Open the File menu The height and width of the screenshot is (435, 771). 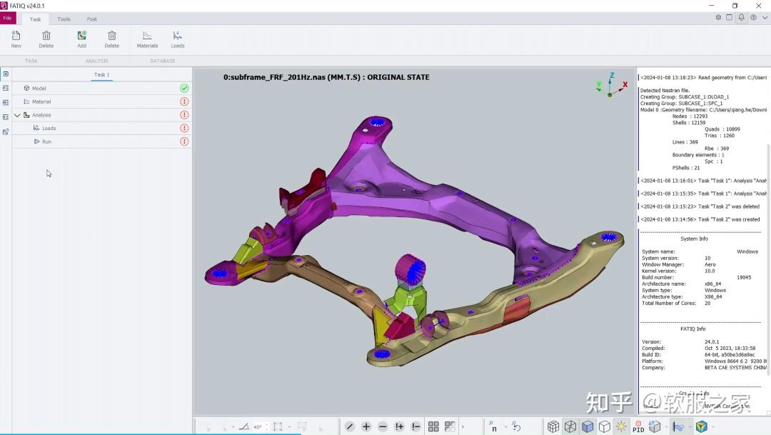(x=8, y=18)
